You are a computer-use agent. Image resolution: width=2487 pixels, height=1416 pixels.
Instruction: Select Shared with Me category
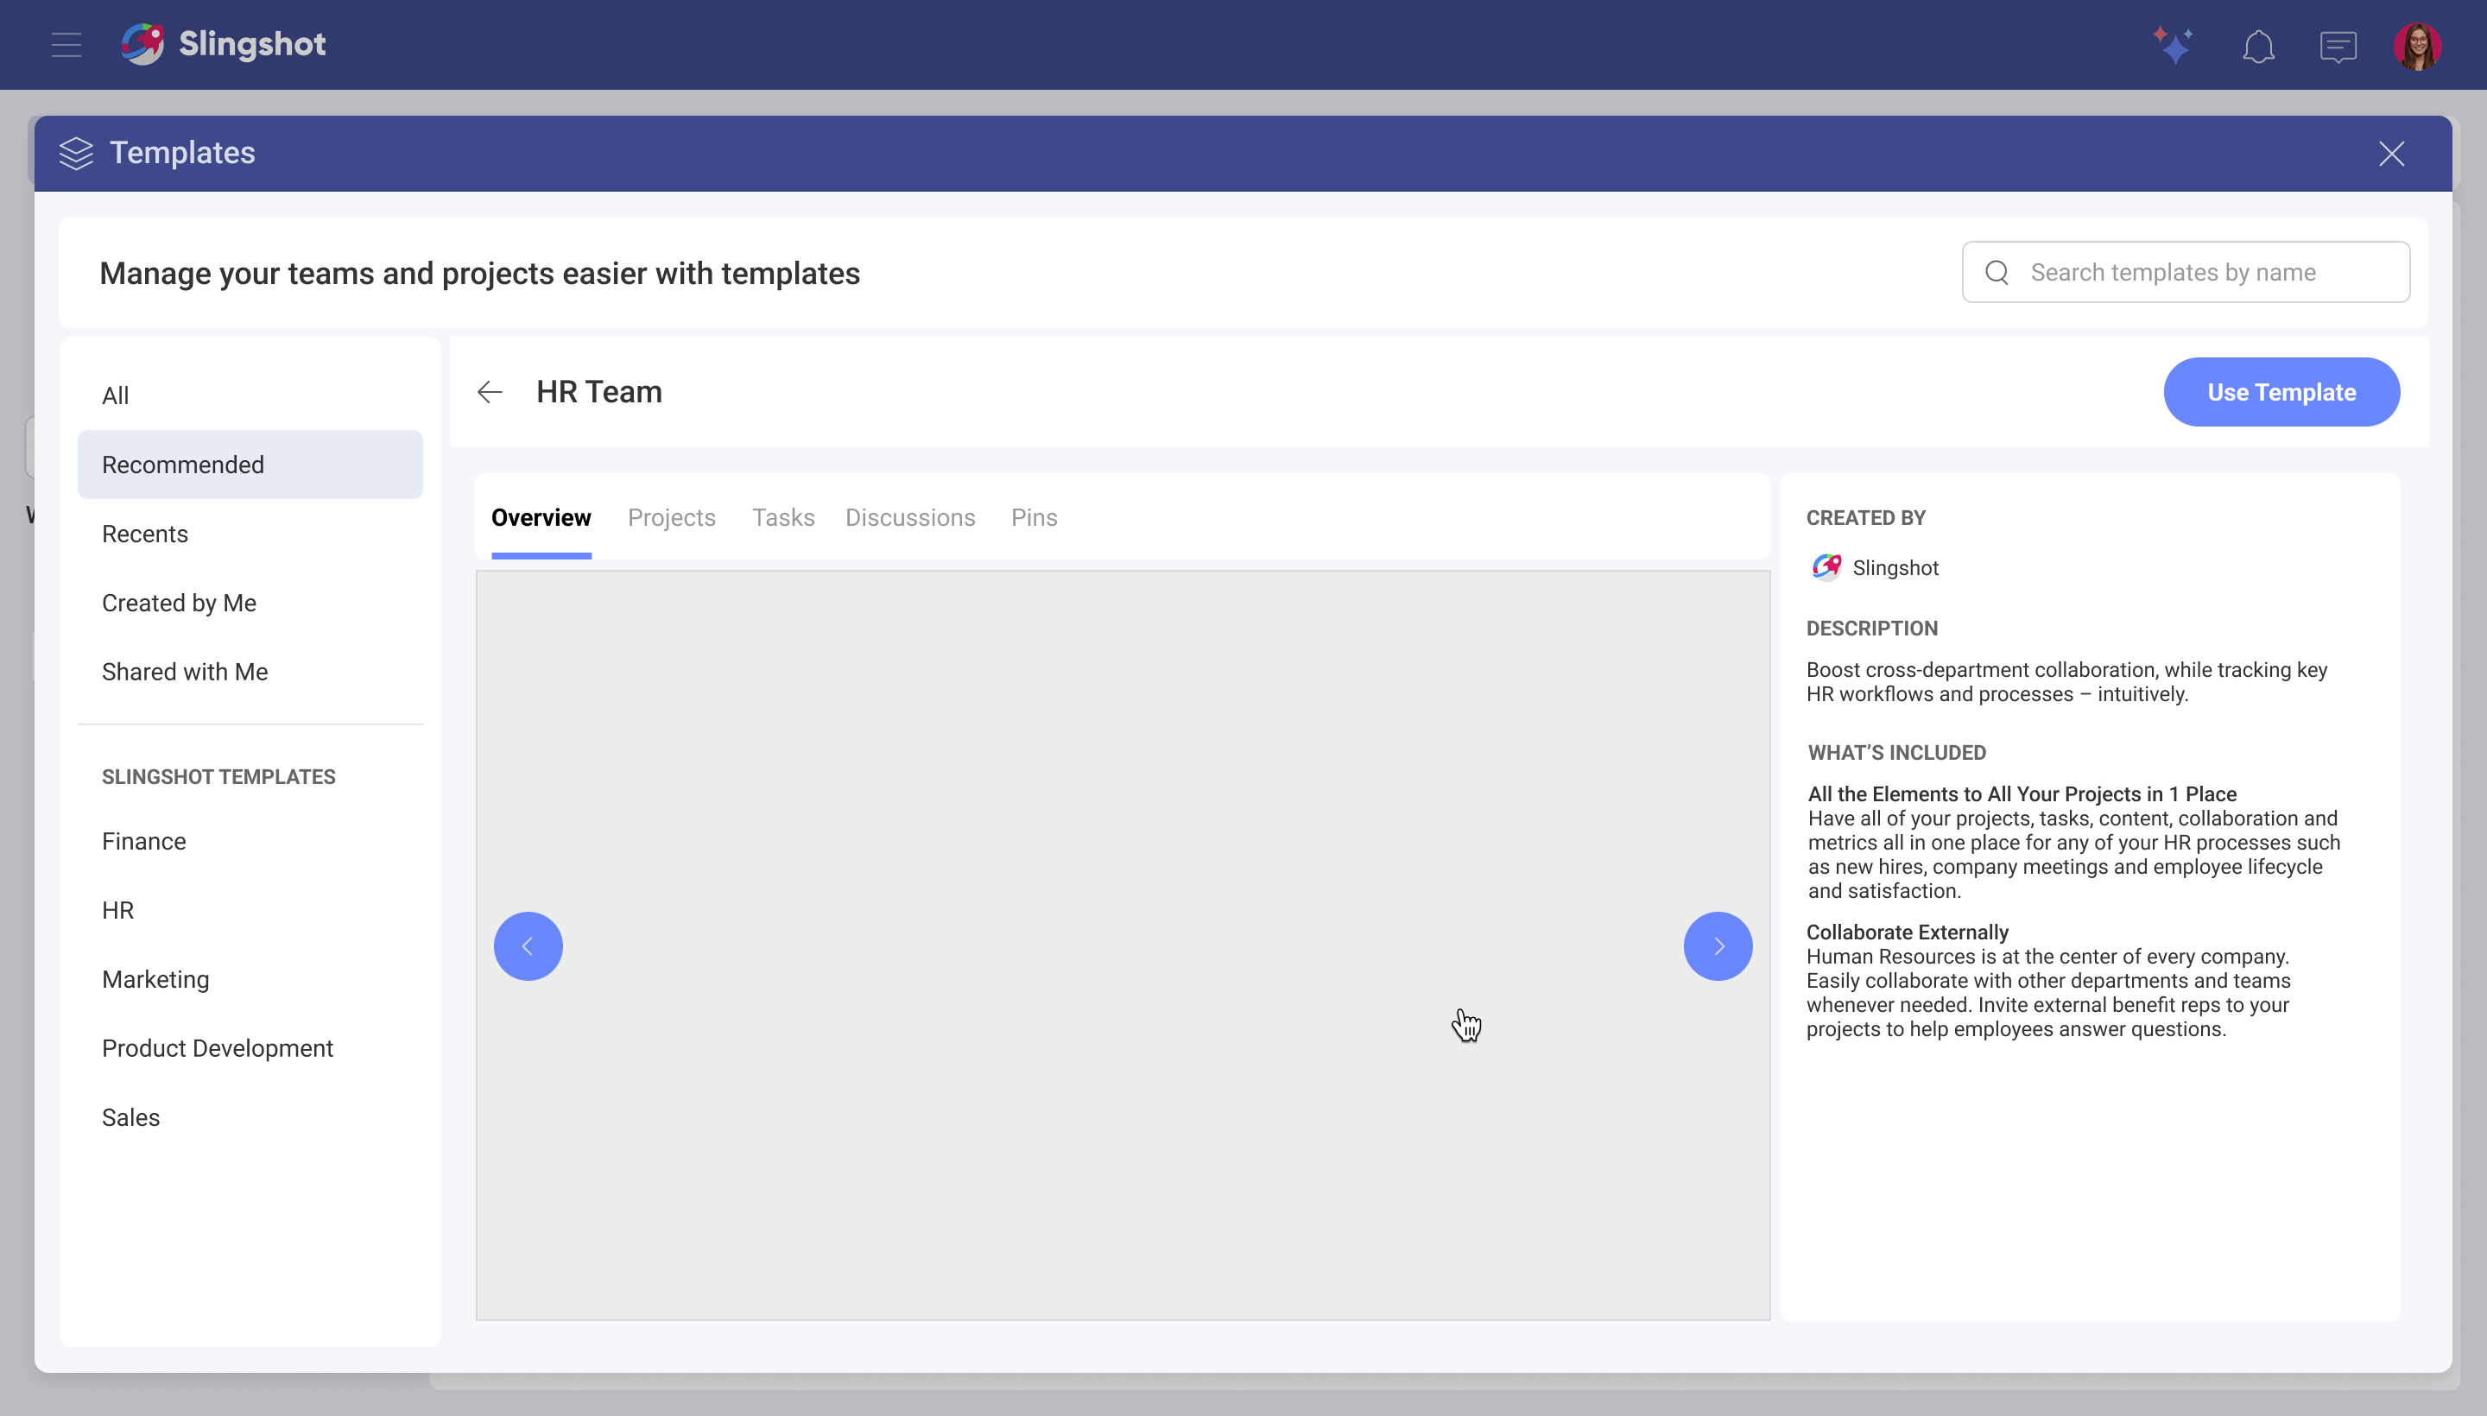pyautogui.click(x=250, y=672)
